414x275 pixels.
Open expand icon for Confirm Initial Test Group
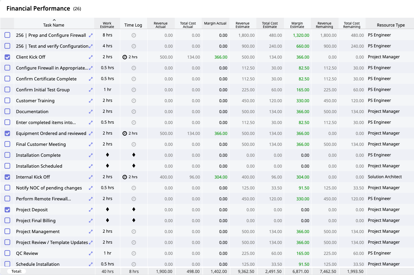click(91, 90)
